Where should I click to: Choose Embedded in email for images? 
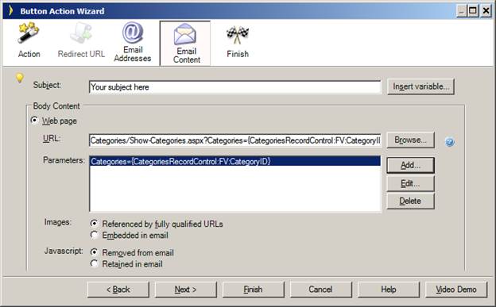tap(94, 235)
